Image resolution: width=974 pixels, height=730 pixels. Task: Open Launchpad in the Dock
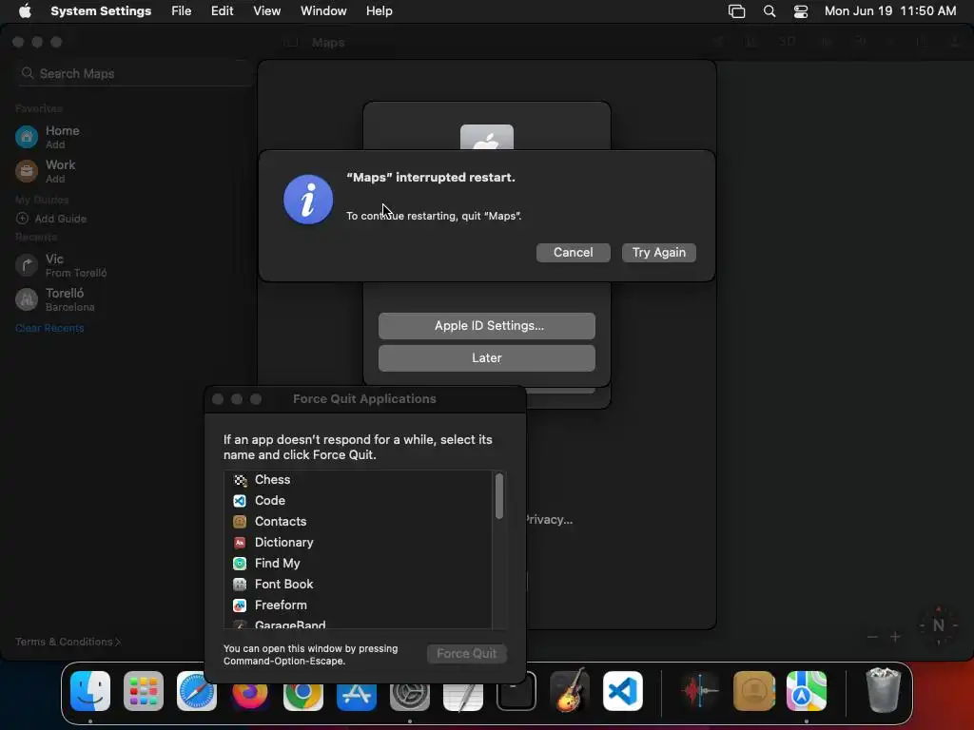pyautogui.click(x=144, y=691)
